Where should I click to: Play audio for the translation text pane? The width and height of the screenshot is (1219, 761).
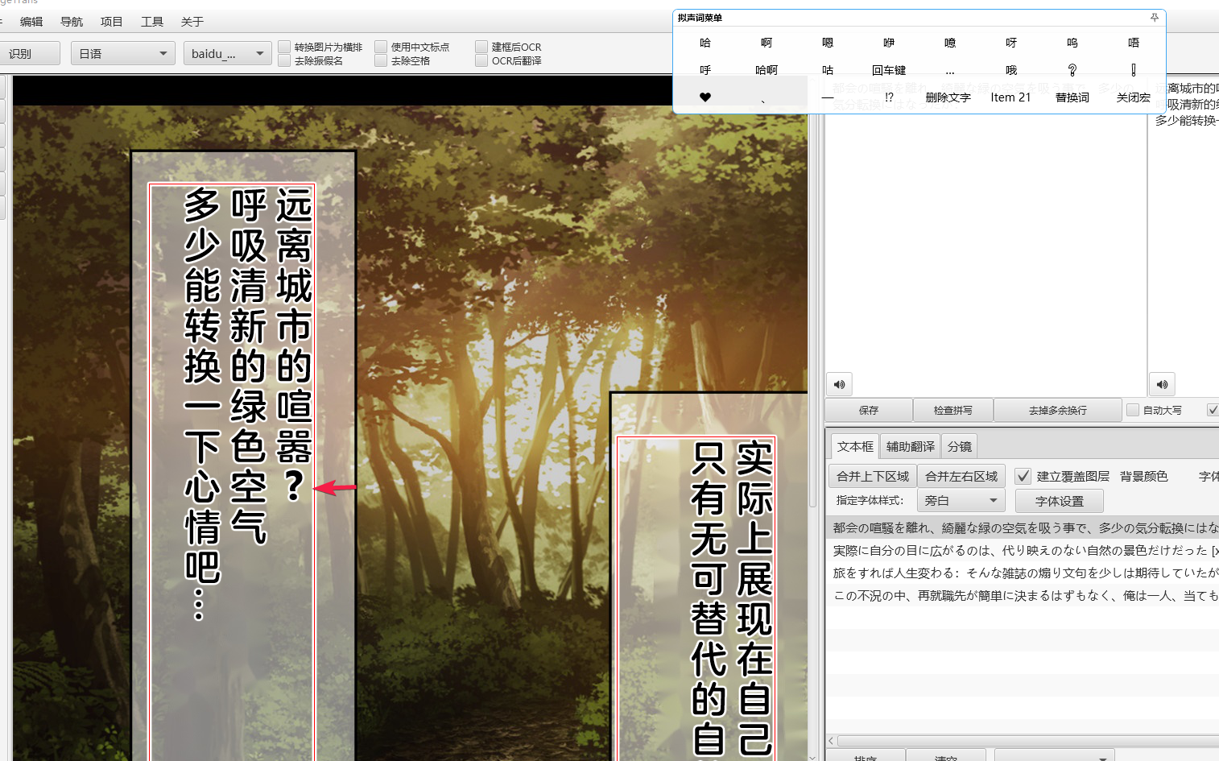1162,384
